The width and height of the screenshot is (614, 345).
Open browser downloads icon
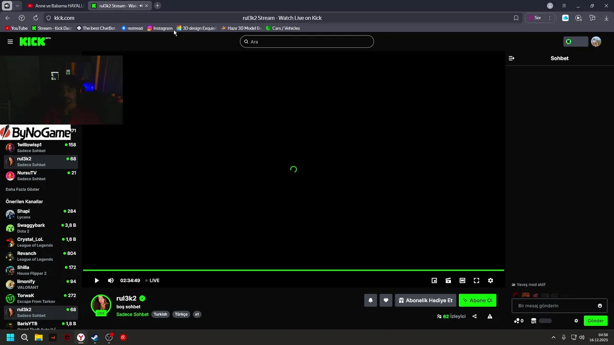point(606,18)
